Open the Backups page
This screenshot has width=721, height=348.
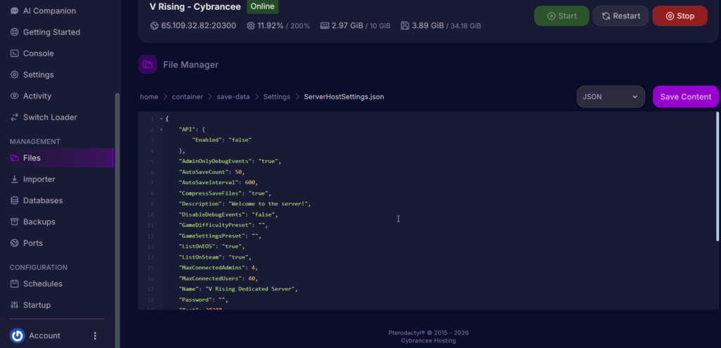point(32,221)
